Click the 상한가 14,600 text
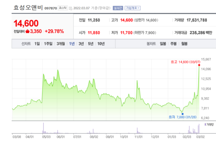This screenshot has width=216, height=143. (x=146, y=20)
